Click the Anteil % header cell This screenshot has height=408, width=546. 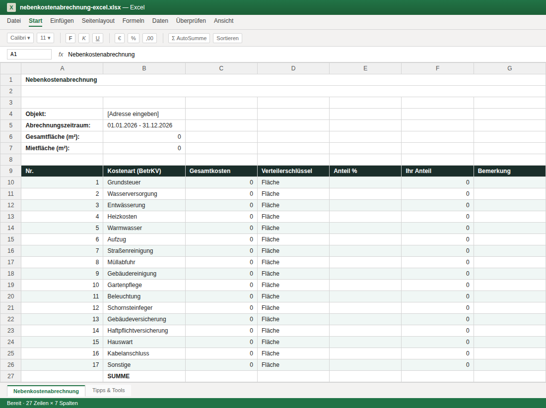[365, 171]
